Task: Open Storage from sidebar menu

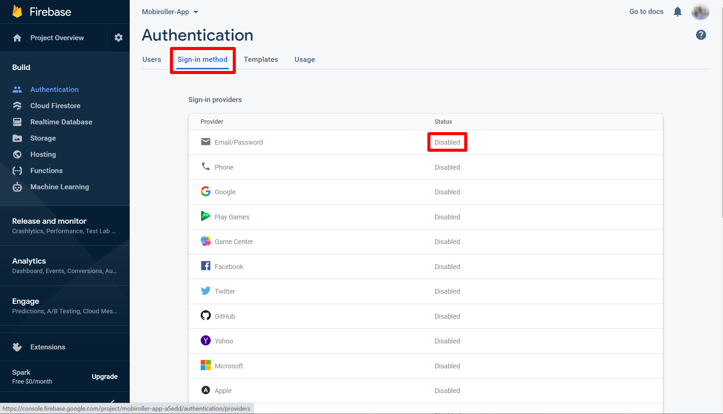Action: [x=43, y=138]
